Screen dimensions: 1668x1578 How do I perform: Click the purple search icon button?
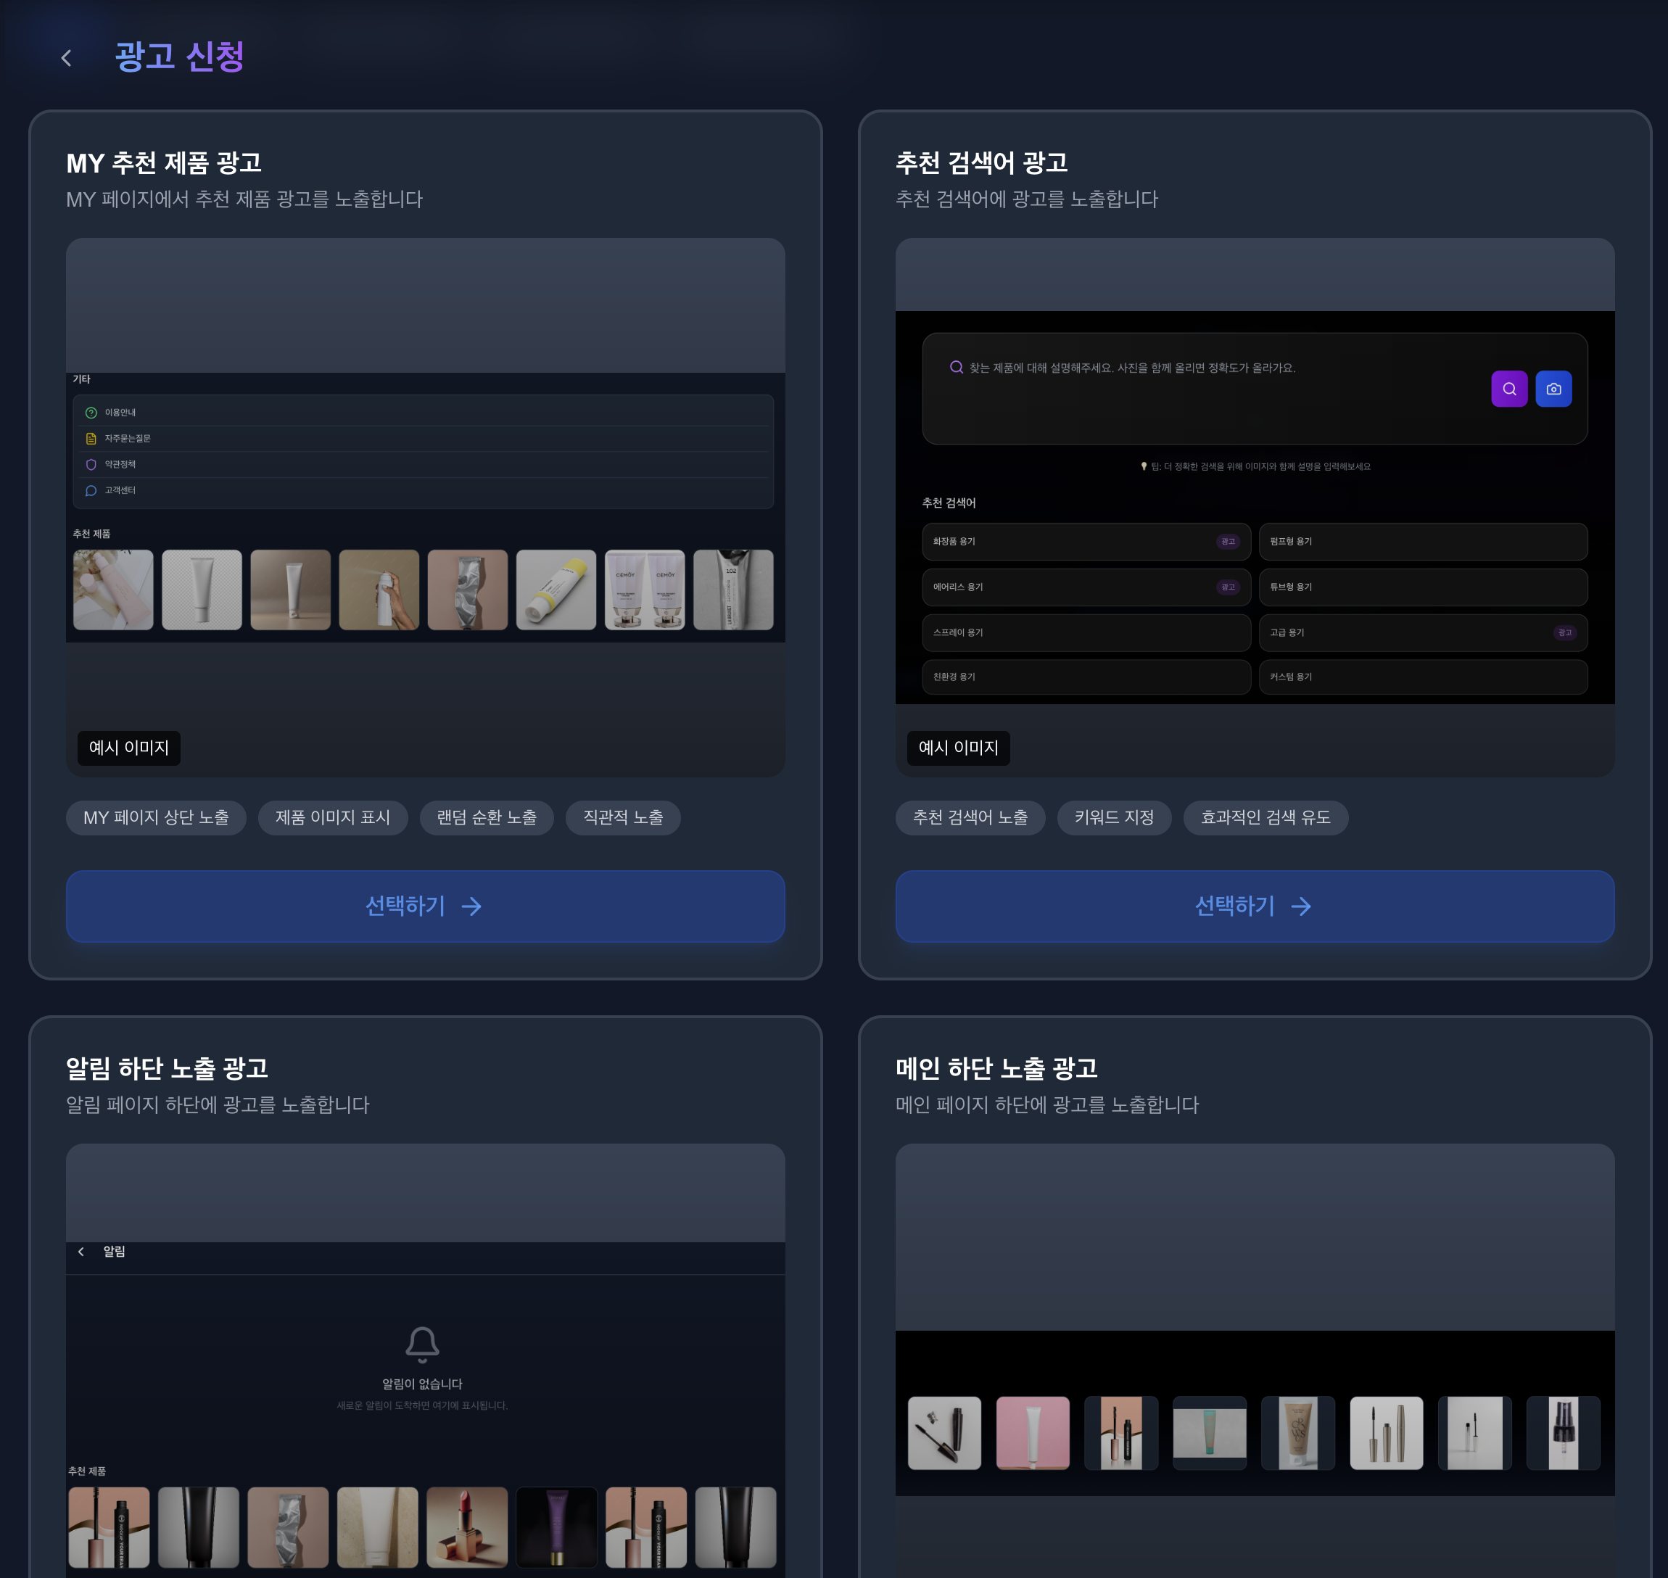tap(1509, 389)
